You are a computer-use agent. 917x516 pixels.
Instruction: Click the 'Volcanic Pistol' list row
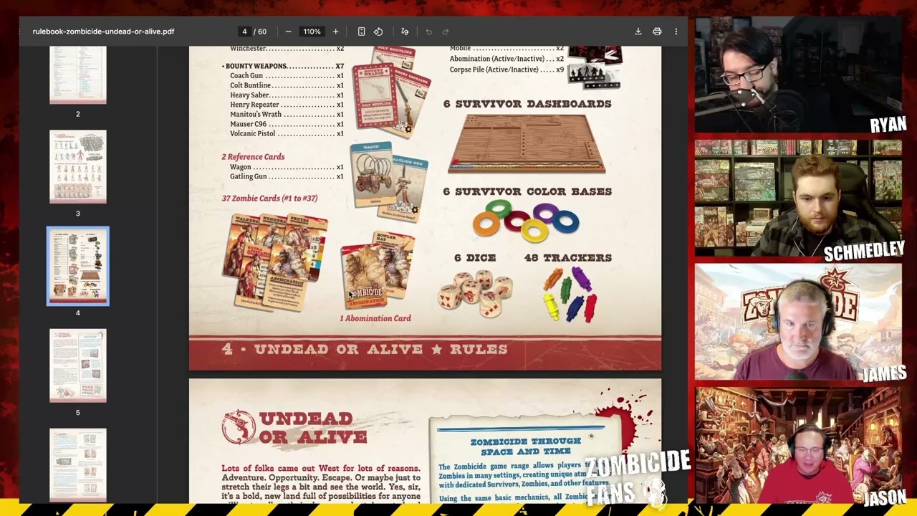click(287, 134)
